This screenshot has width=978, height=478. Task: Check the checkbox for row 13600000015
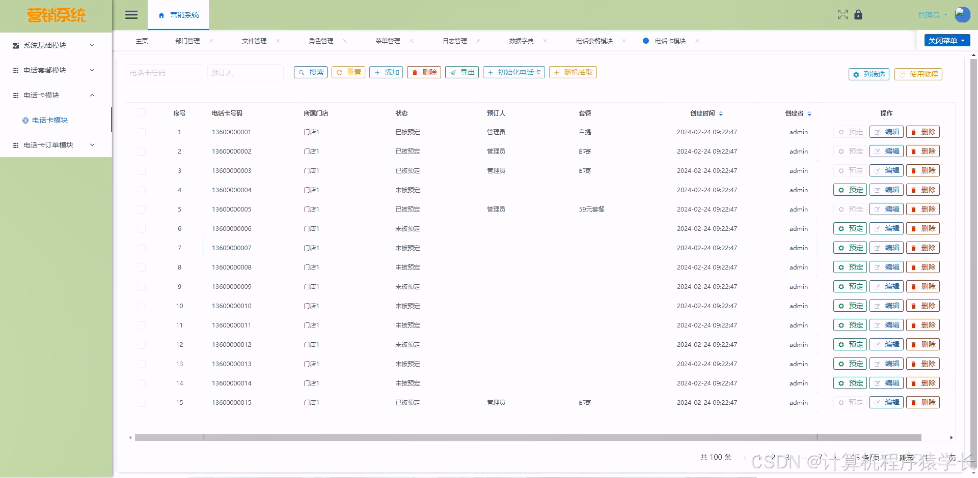pyautogui.click(x=142, y=403)
